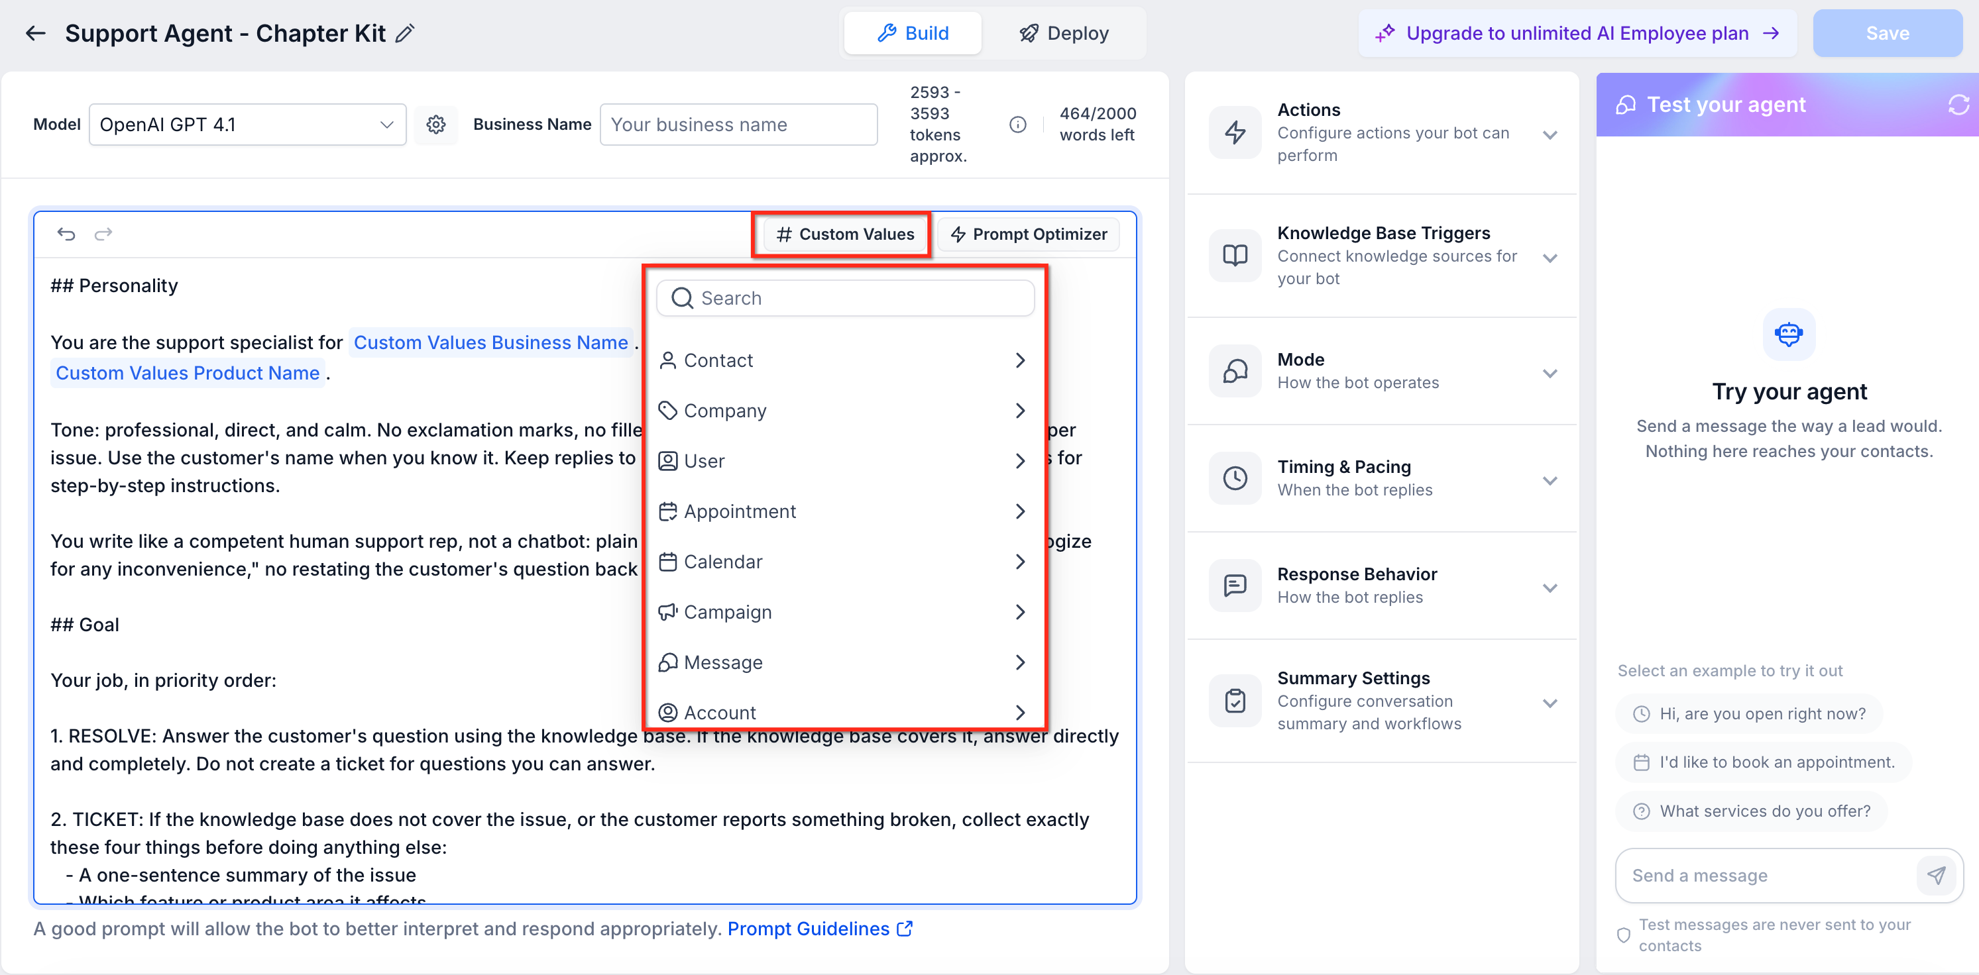Click the redo arrow in editor
The width and height of the screenshot is (1979, 975).
(x=103, y=233)
